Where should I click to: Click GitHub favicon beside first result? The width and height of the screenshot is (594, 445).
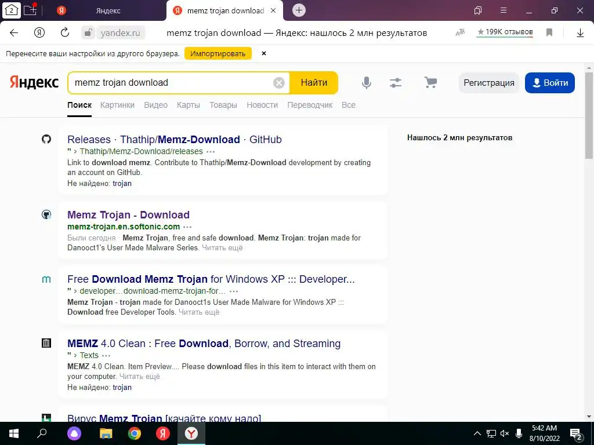click(x=46, y=139)
